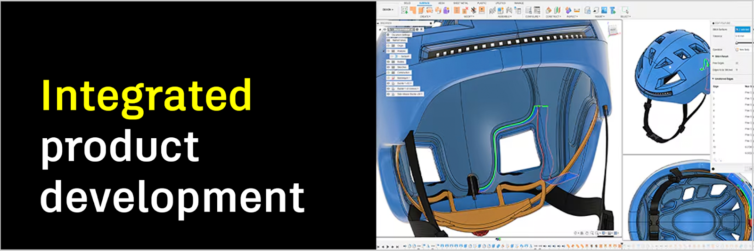Open the DESIGN workspace dropdown
This screenshot has width=754, height=251.
[x=387, y=9]
